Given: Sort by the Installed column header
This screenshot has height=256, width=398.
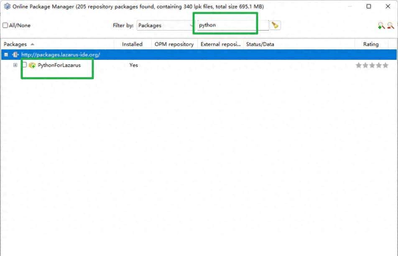Looking at the screenshot, I should click(132, 44).
